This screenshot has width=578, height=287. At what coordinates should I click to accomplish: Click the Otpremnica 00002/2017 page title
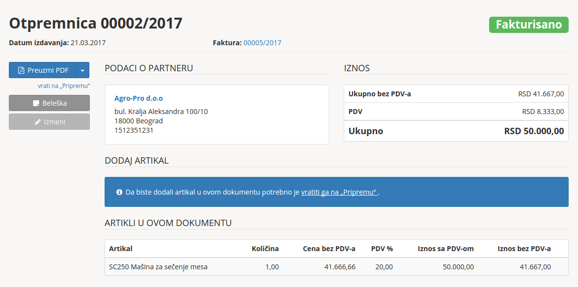click(96, 23)
